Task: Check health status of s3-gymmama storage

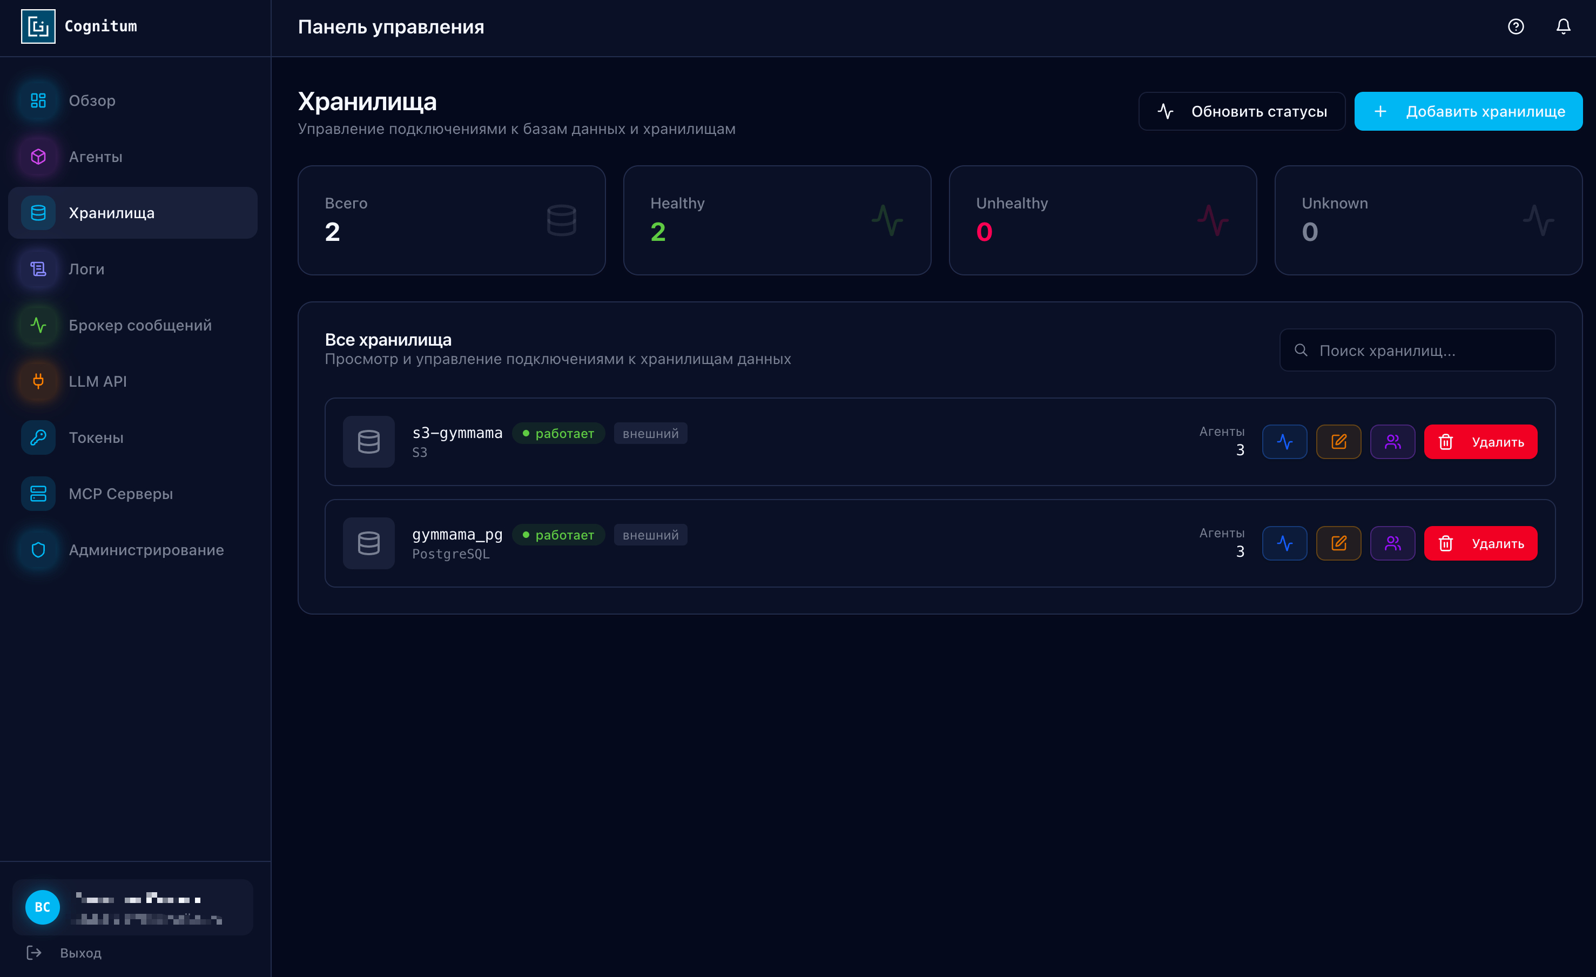Action: coord(1284,441)
